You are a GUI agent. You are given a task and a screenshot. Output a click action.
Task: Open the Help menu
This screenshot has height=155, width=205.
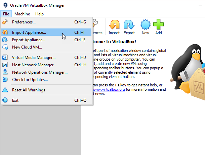(x=39, y=14)
